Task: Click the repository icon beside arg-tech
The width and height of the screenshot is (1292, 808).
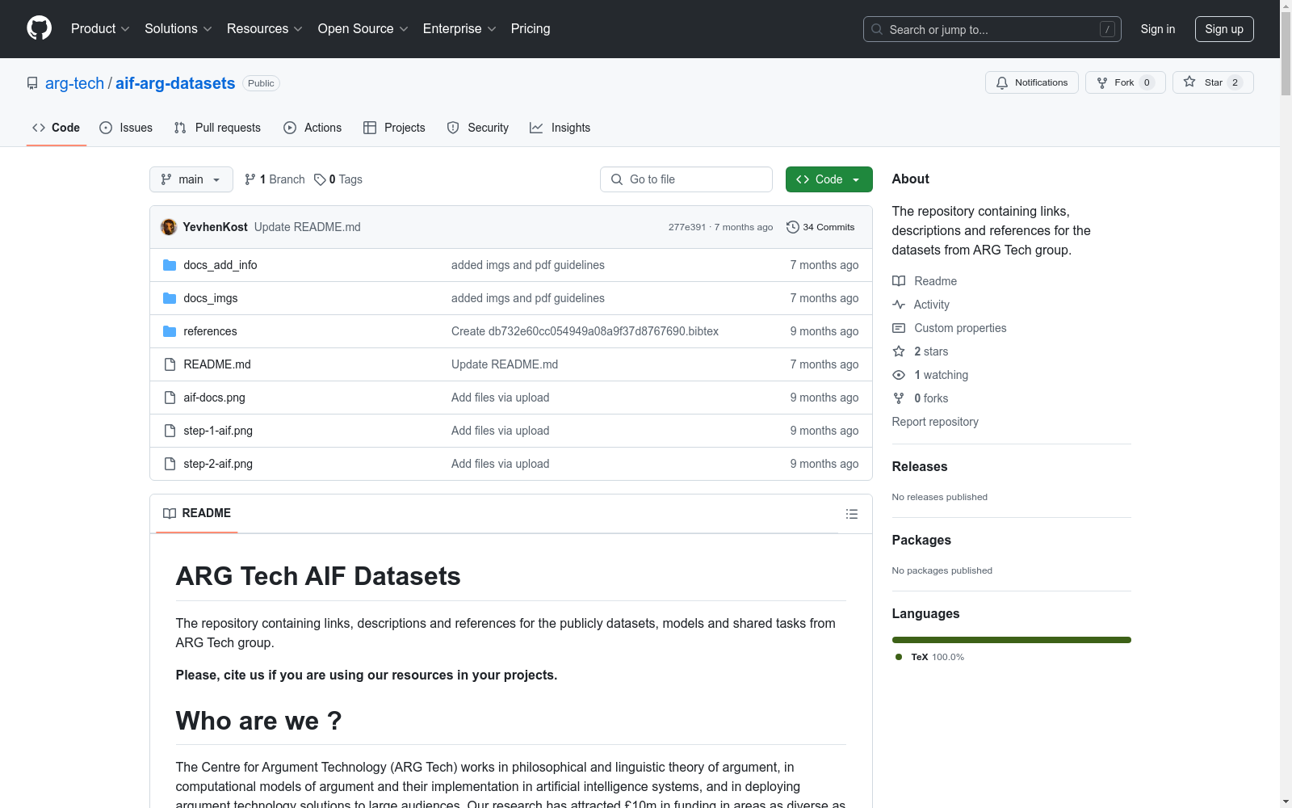Action: click(32, 83)
